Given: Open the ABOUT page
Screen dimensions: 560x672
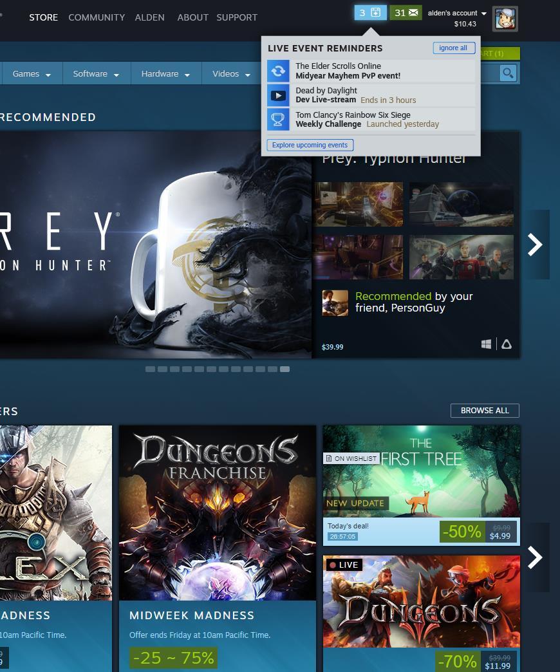Looking at the screenshot, I should (193, 17).
